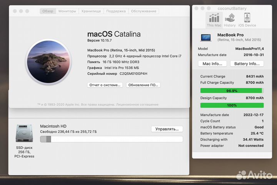
Task: Click the Macintosh HD drive icon
Action: click(24, 133)
